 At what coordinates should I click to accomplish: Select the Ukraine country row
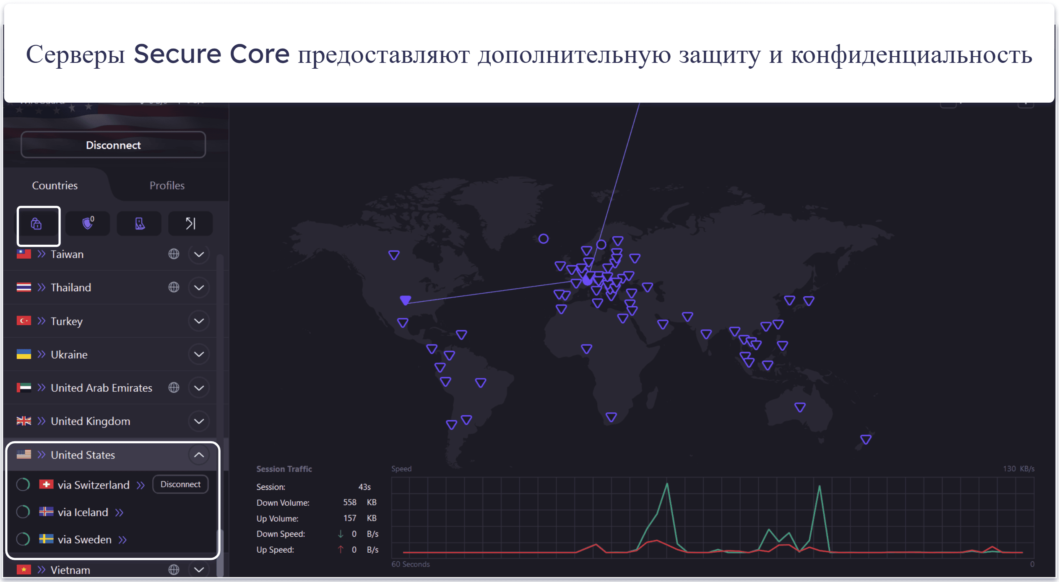click(x=110, y=354)
